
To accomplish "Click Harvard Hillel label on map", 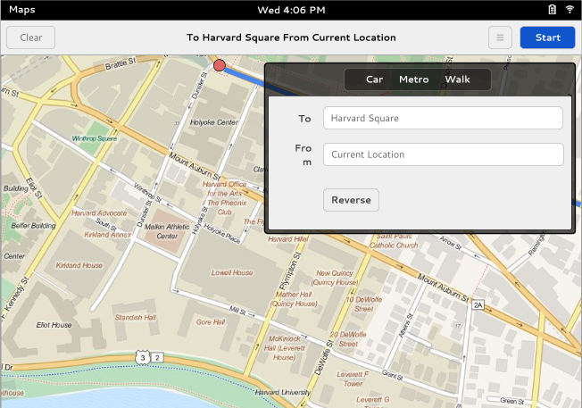I will [288, 239].
